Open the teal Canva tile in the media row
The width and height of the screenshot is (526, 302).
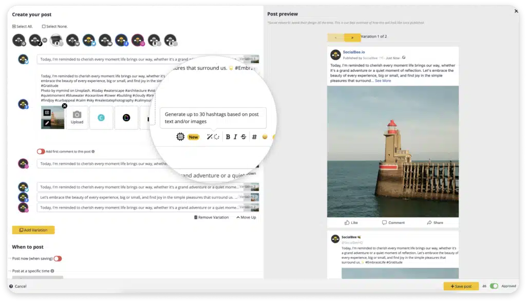pos(101,118)
